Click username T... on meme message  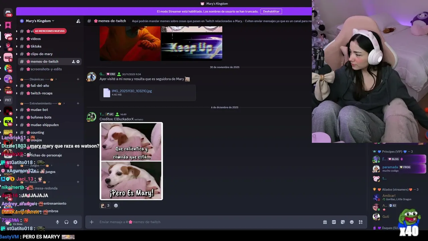(x=102, y=114)
